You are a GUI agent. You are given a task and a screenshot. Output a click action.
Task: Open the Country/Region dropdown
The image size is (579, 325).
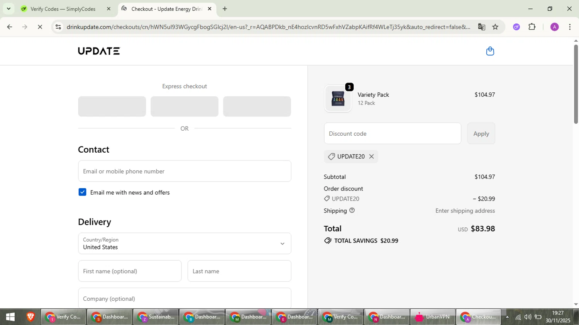(185, 243)
